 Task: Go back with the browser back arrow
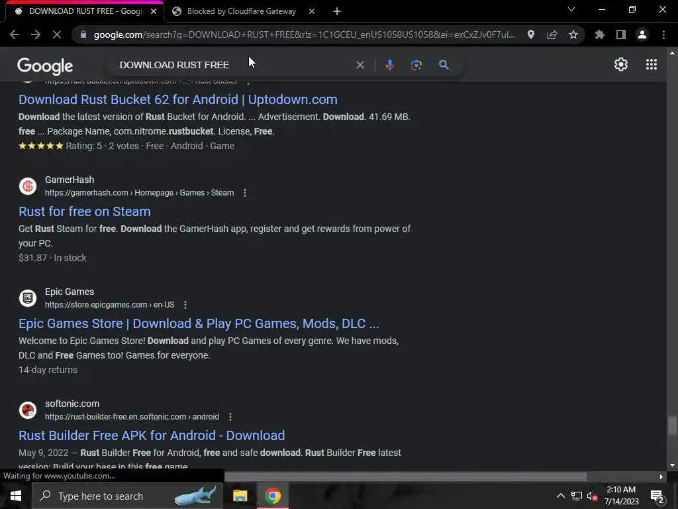(x=15, y=34)
